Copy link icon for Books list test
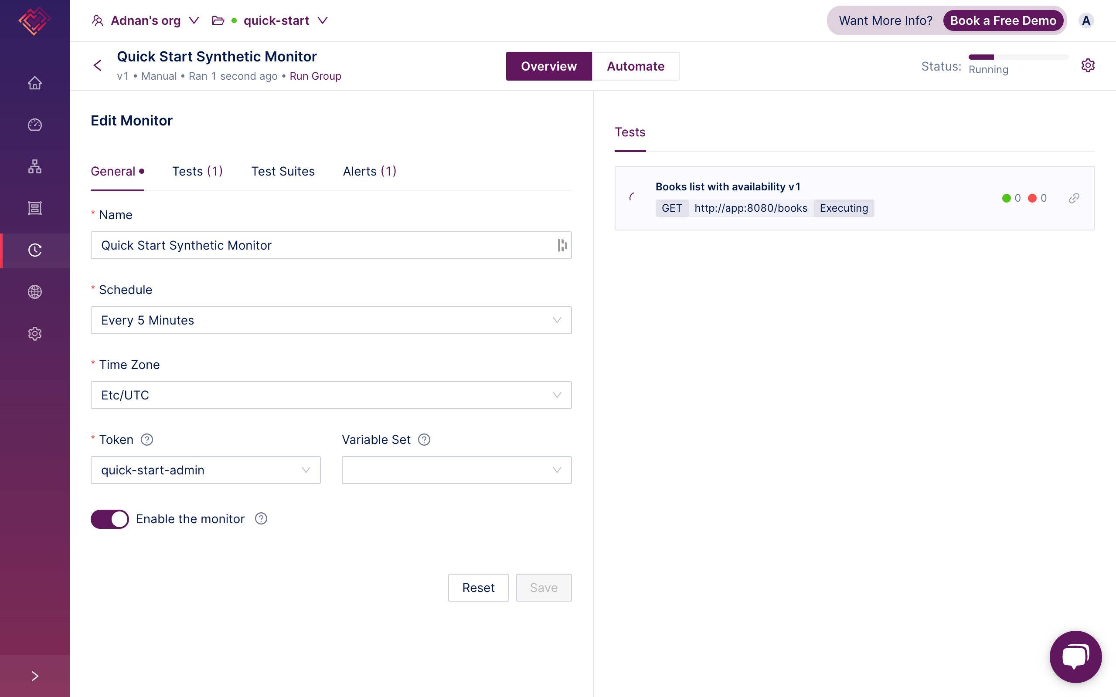 click(1074, 198)
